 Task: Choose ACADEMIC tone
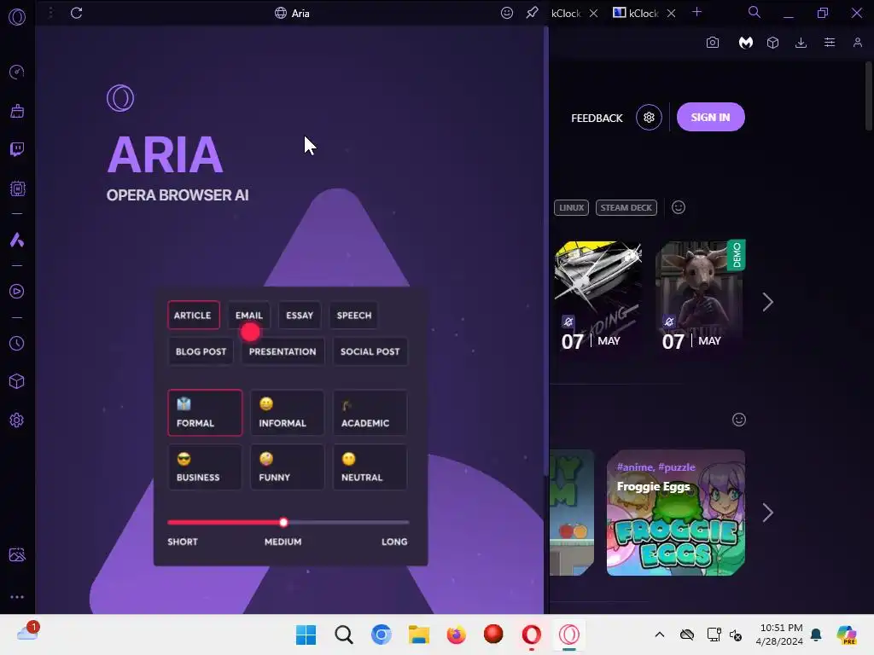370,413
